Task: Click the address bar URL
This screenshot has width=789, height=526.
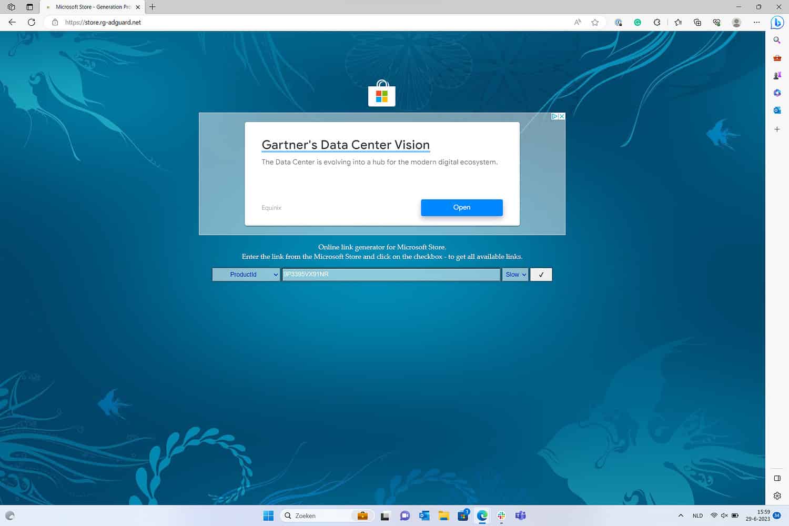Action: (103, 22)
